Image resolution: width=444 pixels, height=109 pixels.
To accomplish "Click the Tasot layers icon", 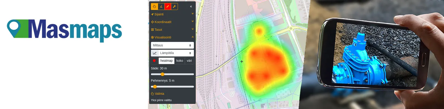I will click(x=152, y=30).
